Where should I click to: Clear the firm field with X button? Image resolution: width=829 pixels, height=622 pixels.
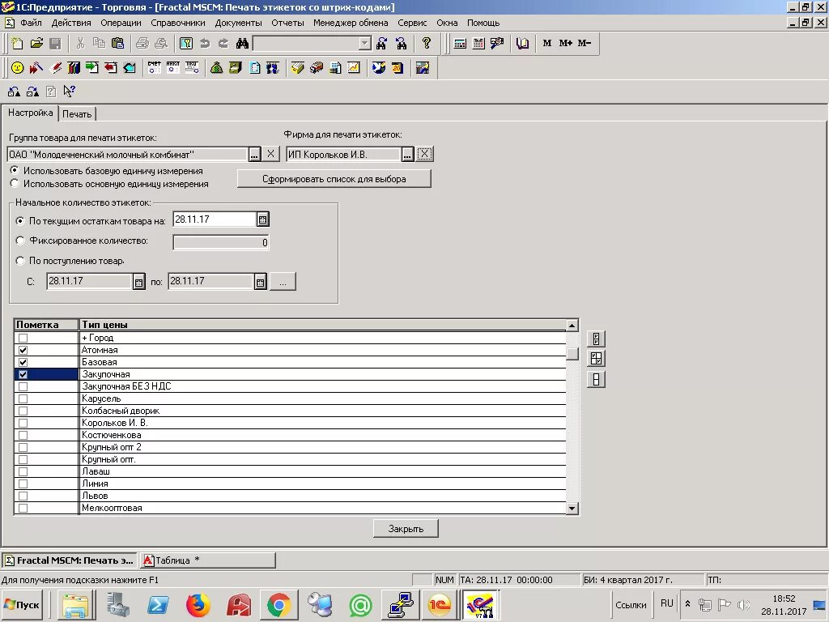(424, 154)
